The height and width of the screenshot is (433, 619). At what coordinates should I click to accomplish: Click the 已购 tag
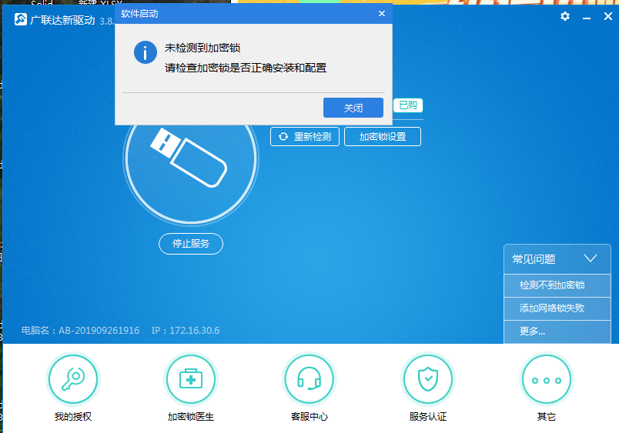(x=408, y=105)
